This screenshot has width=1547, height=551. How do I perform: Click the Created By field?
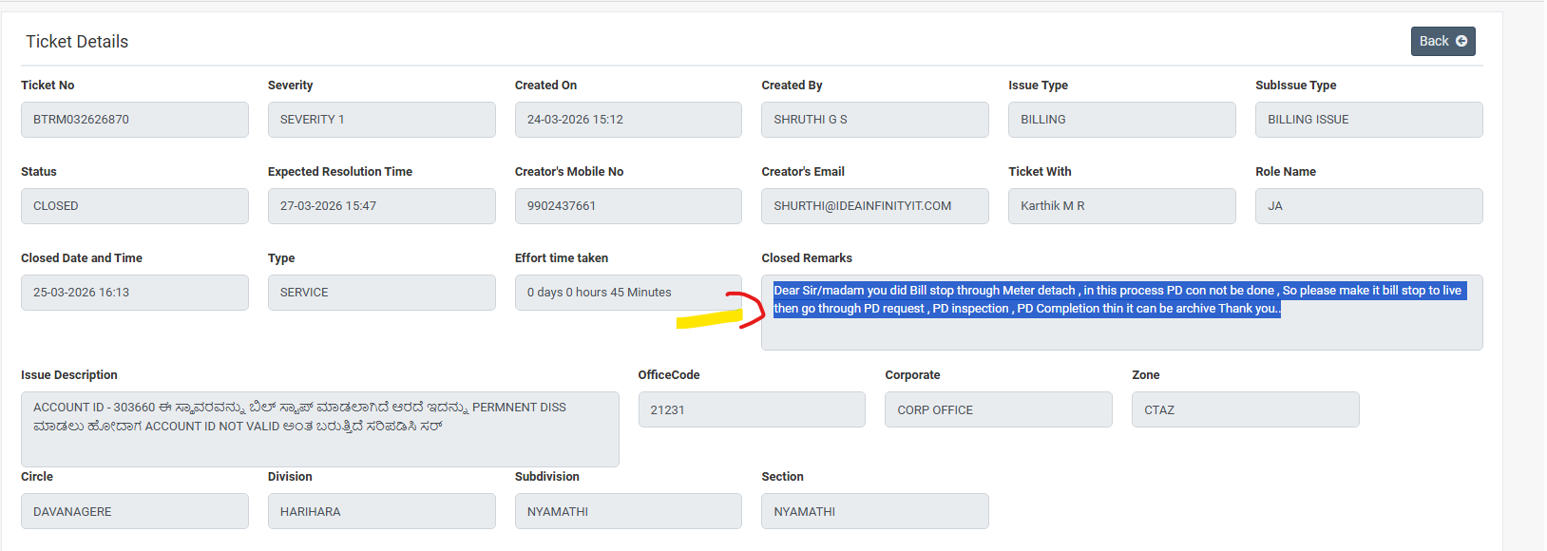[x=874, y=120]
